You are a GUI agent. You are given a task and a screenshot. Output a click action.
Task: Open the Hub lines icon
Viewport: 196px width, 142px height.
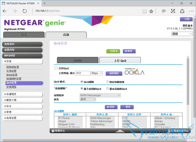tap(164, 11)
